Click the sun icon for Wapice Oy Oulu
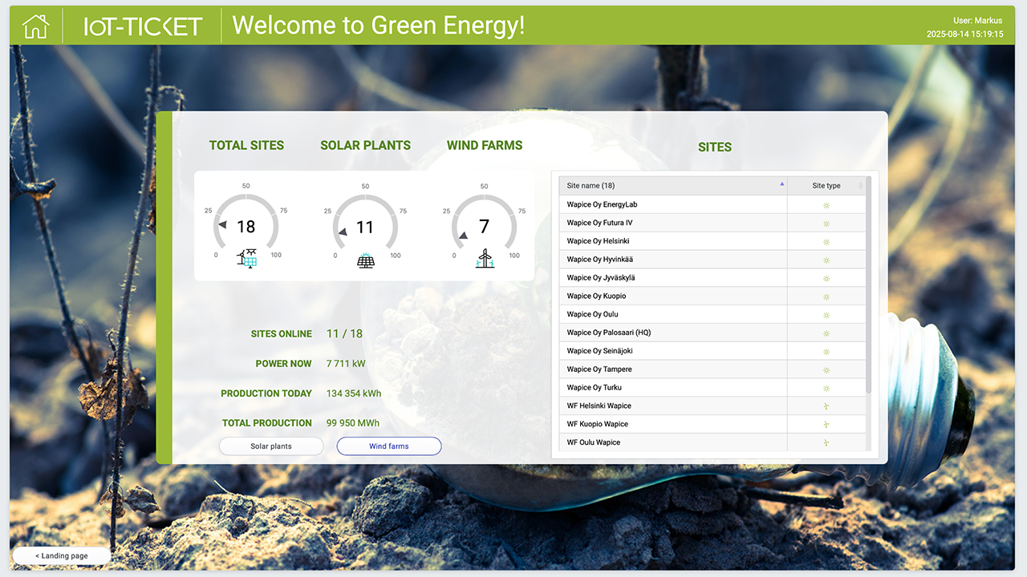1027x577 pixels. (x=826, y=315)
